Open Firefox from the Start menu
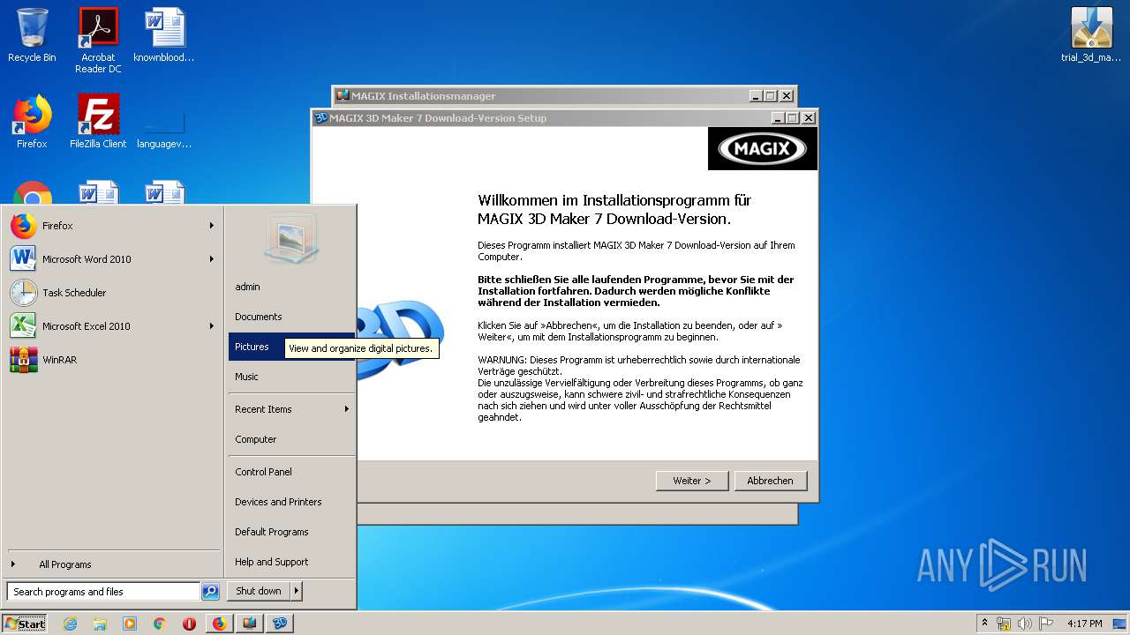This screenshot has height=635, width=1130. point(112,226)
